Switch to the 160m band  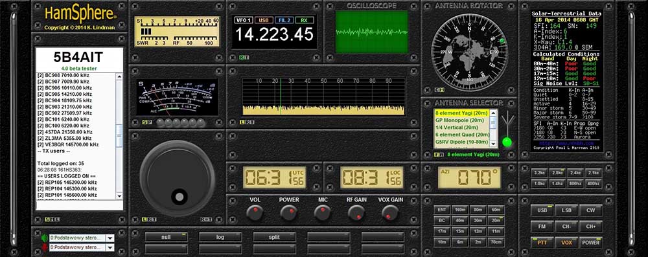[x=460, y=210]
